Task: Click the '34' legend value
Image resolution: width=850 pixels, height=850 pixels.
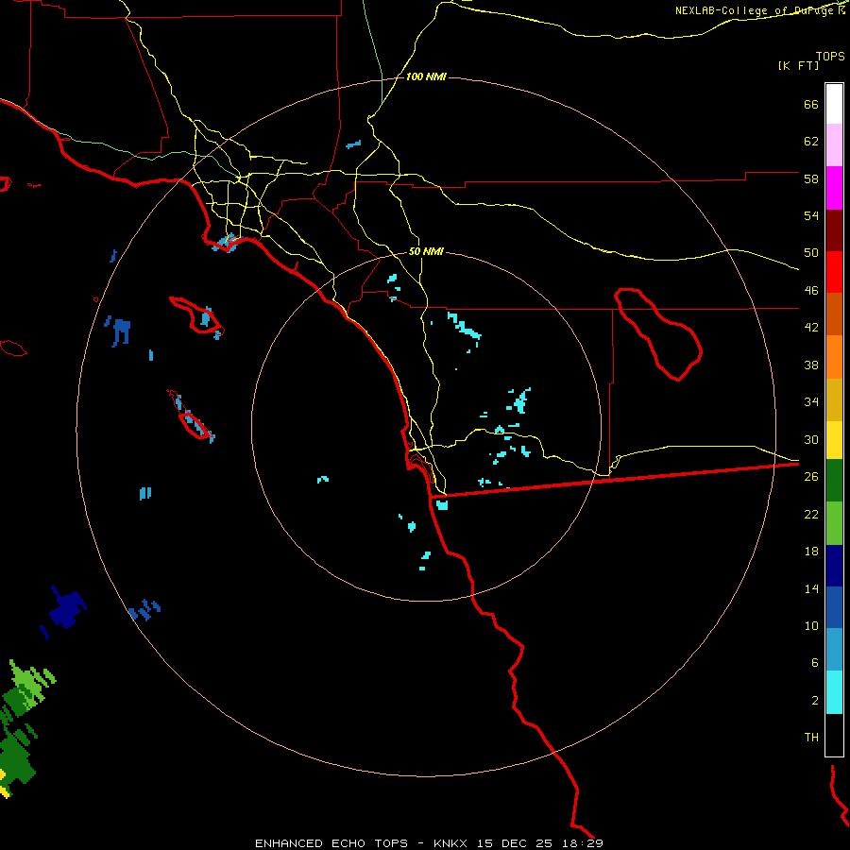Action: pyautogui.click(x=811, y=402)
